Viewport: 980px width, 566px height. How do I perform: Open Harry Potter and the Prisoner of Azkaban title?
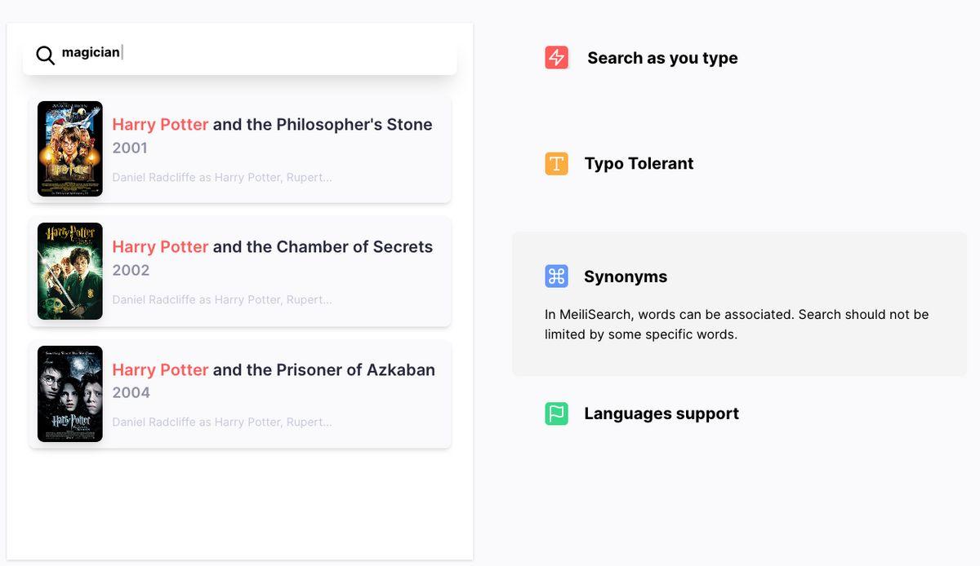pos(274,370)
